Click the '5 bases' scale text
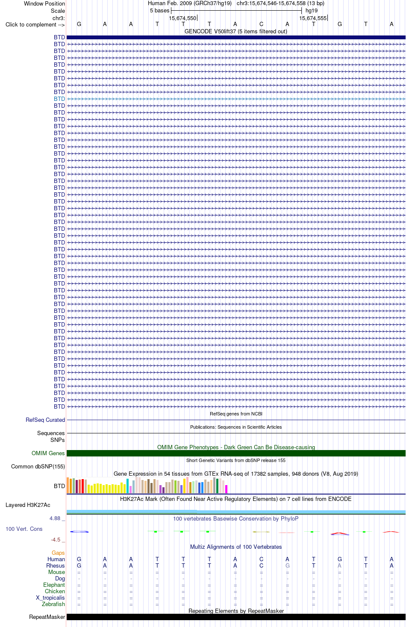This screenshot has width=406, height=627. [x=159, y=11]
